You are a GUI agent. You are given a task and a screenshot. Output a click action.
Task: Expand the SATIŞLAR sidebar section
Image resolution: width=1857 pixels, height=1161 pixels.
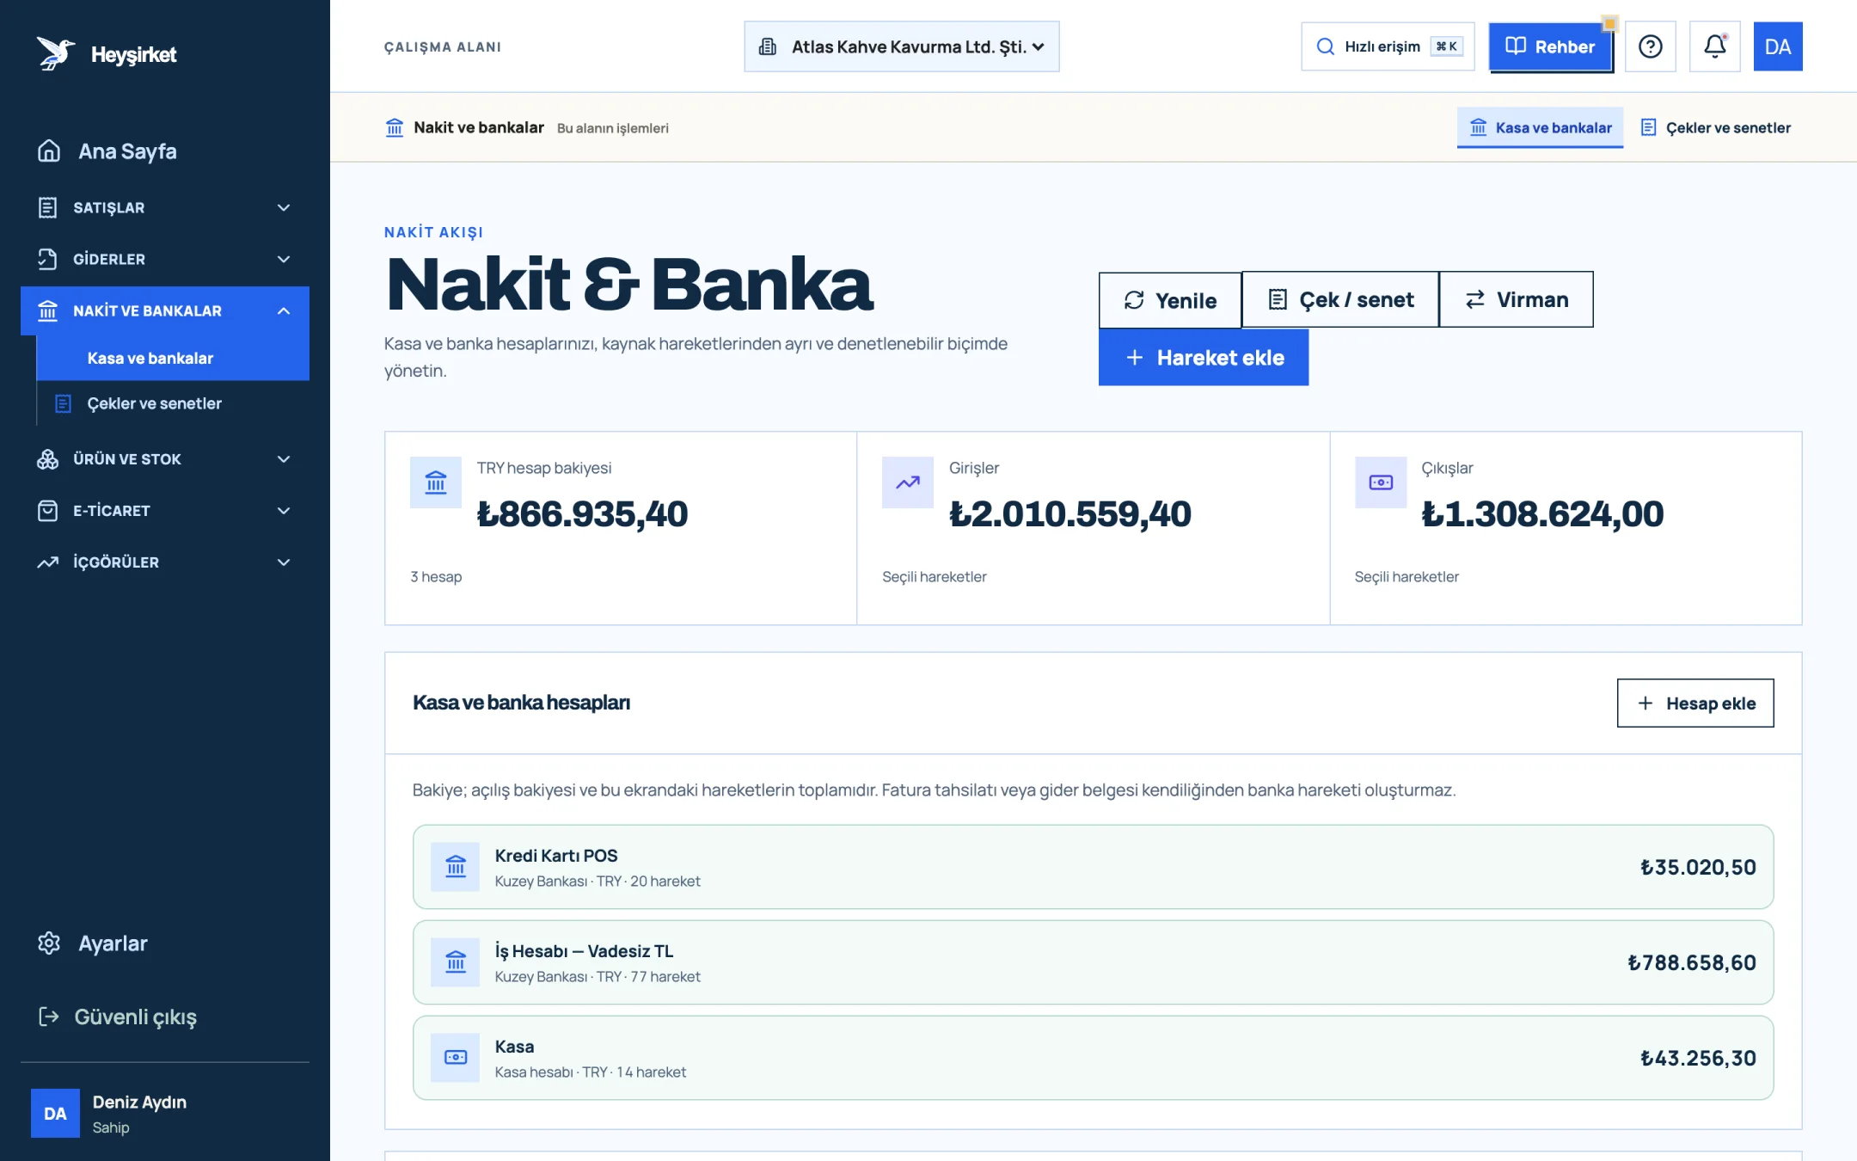165,207
